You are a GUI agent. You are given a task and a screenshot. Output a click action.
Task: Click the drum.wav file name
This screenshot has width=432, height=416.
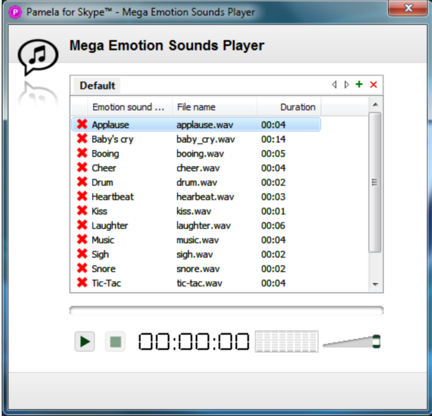(x=197, y=182)
